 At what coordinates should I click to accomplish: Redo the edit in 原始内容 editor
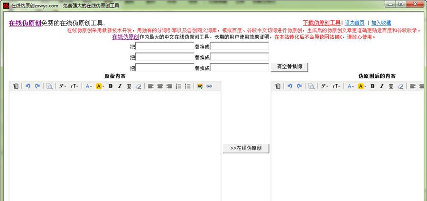tap(37, 86)
